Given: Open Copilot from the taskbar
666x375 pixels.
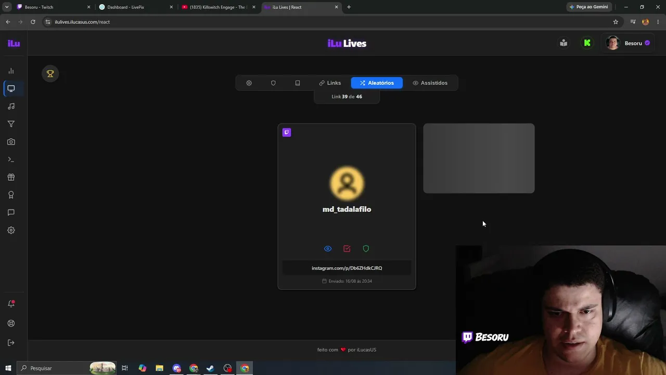Looking at the screenshot, I should tap(143, 368).
